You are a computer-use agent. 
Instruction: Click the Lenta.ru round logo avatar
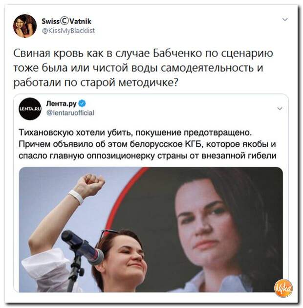click(x=30, y=109)
